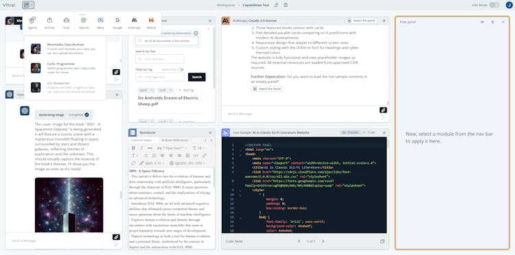Image resolution: width=515 pixels, height=255 pixels.
Task: Copy the code in Live Sample panel
Action: point(382,241)
